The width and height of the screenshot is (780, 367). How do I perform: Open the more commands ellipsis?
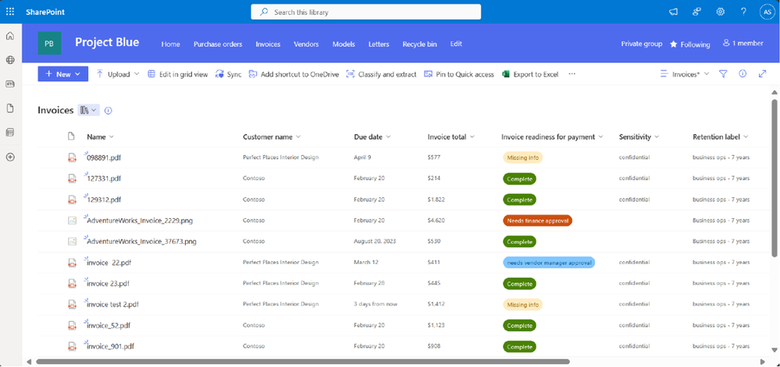[x=572, y=74]
